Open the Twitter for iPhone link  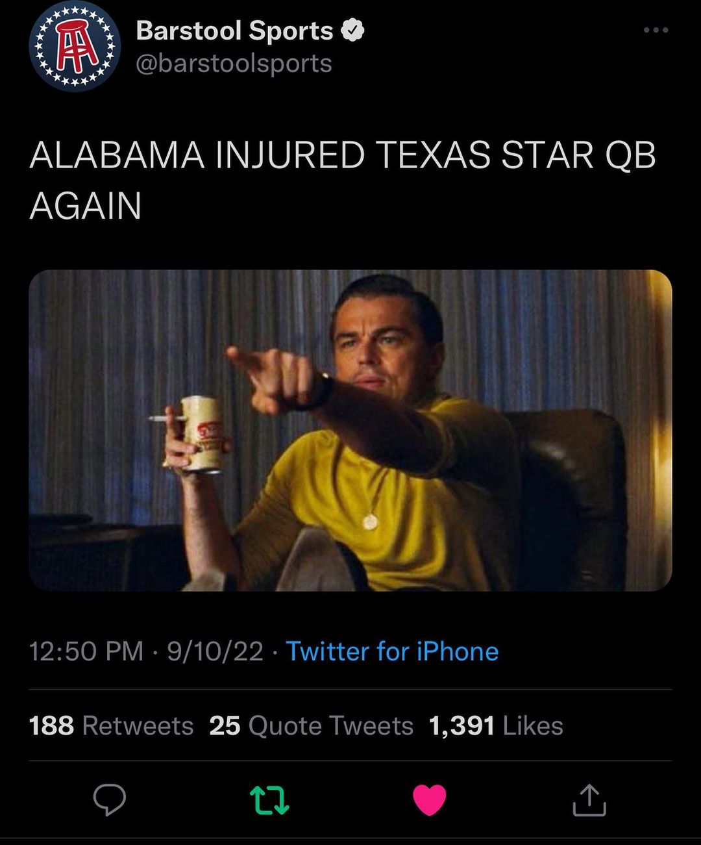click(392, 651)
